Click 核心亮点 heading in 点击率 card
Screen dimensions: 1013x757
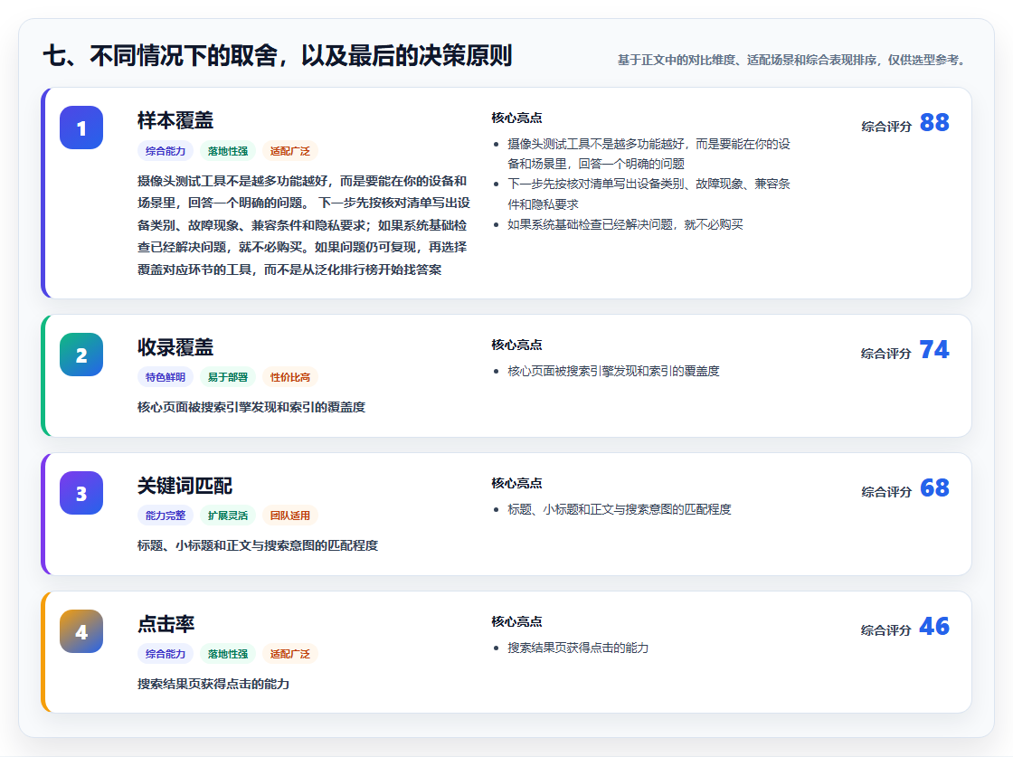click(516, 620)
